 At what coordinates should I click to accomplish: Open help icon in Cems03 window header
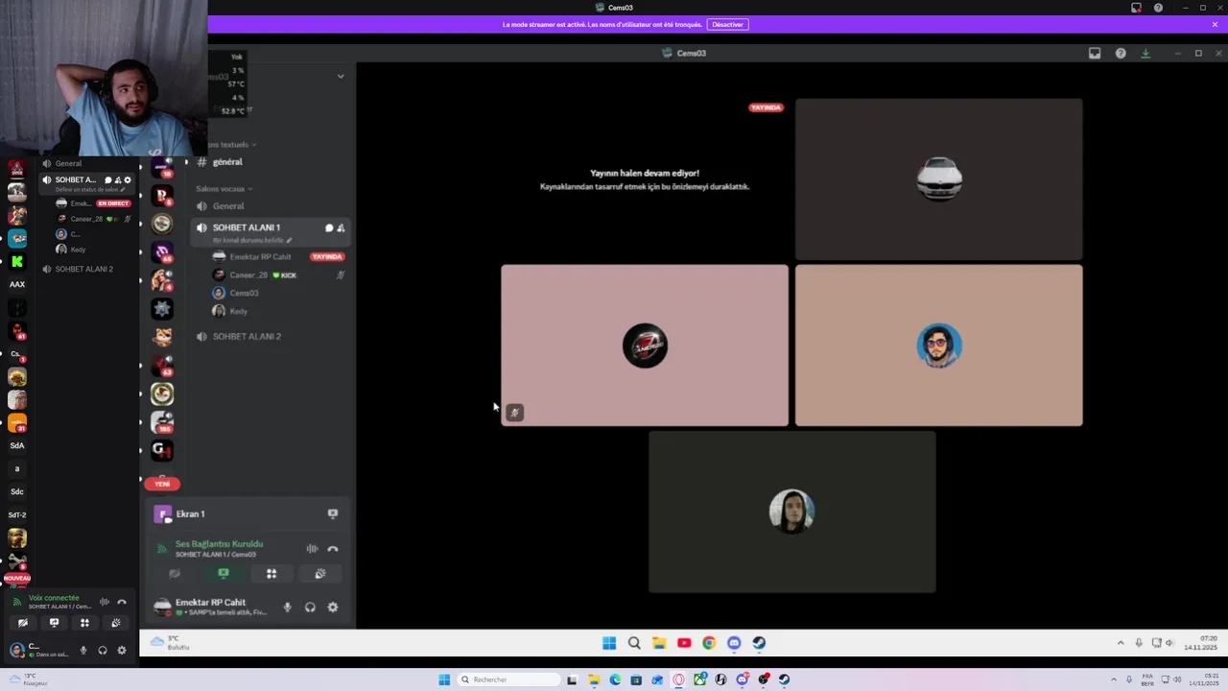pyautogui.click(x=1121, y=53)
